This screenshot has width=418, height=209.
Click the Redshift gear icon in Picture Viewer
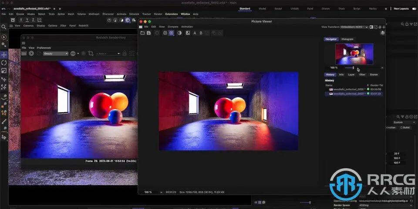(383, 33)
